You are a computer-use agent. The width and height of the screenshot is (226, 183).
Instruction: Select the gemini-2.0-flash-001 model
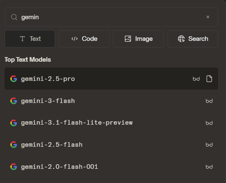[111, 167]
